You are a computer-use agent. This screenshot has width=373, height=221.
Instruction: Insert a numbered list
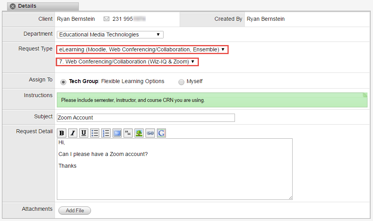[x=106, y=133]
